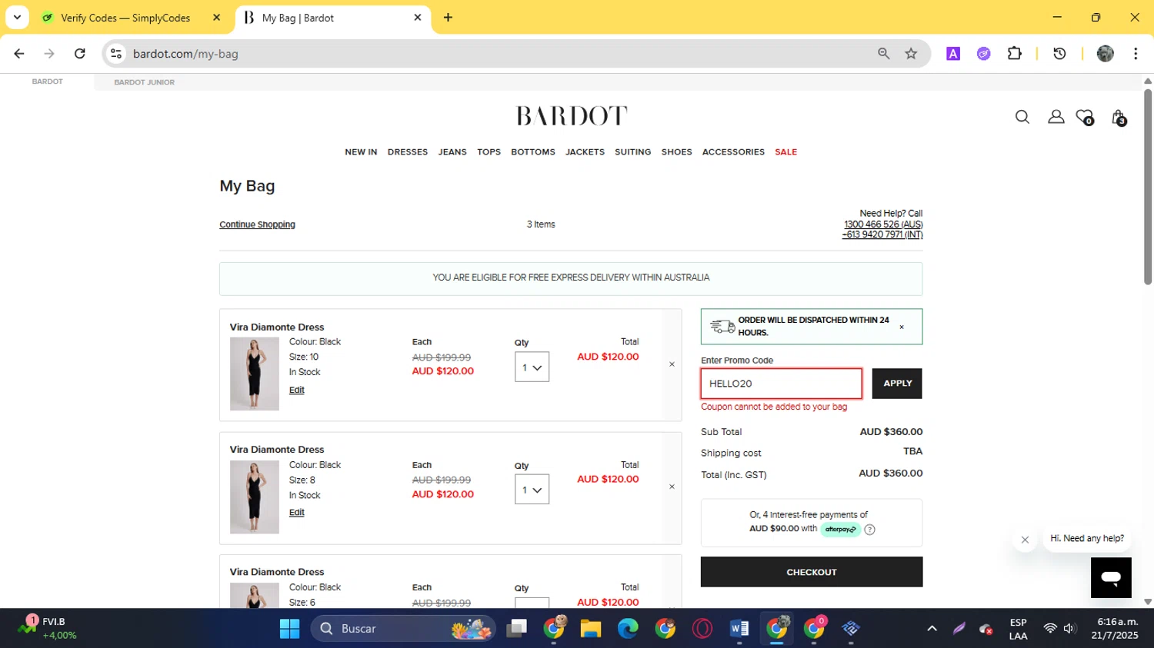The height and width of the screenshot is (648, 1154).
Task: Click the Afterpay info question mark icon
Action: pos(869,530)
